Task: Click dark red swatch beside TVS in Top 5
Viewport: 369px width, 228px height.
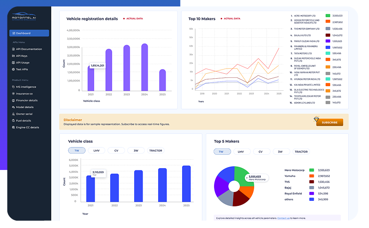Action: 312,182
